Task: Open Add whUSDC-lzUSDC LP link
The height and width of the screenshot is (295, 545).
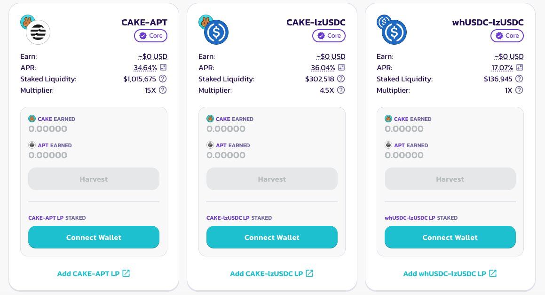Action: [450, 273]
